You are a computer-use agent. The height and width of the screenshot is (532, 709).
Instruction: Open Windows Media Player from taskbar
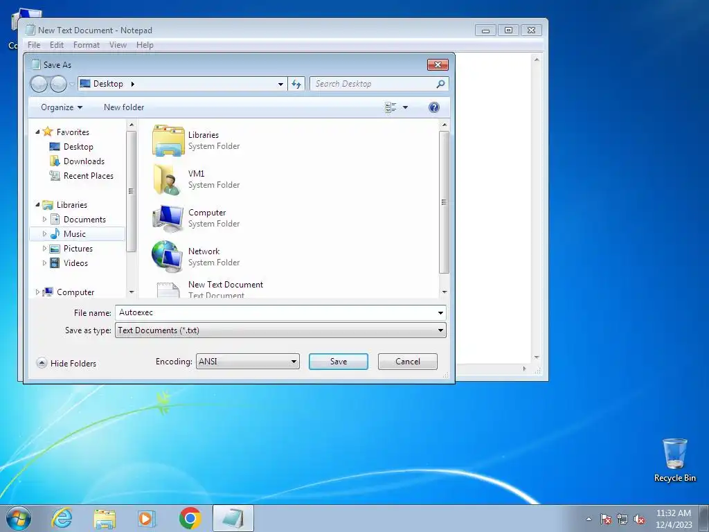click(147, 518)
